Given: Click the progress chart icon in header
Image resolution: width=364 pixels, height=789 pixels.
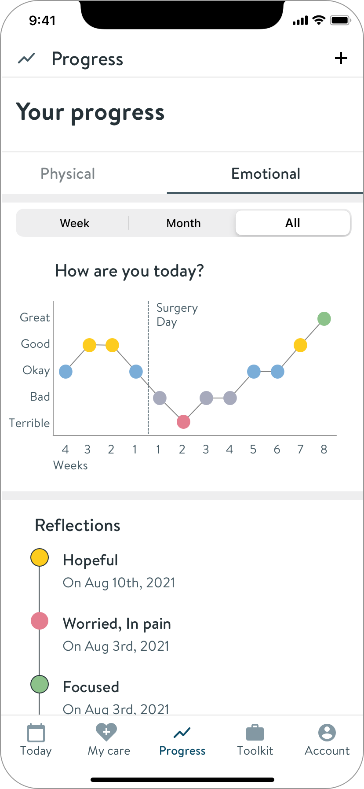Looking at the screenshot, I should [26, 59].
